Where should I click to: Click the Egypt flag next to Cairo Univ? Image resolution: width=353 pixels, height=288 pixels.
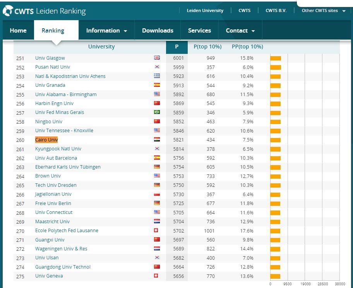coord(157,140)
